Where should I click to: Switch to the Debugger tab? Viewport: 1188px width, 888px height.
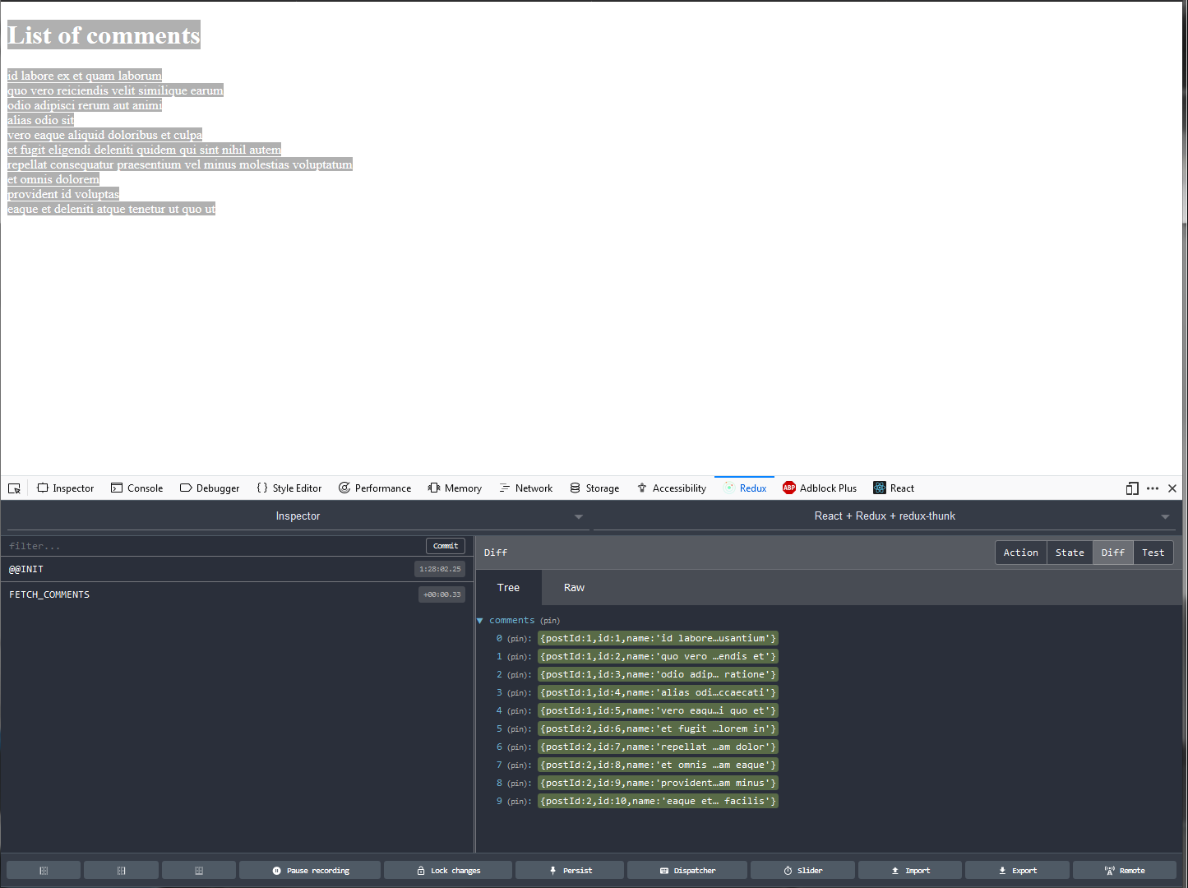210,488
